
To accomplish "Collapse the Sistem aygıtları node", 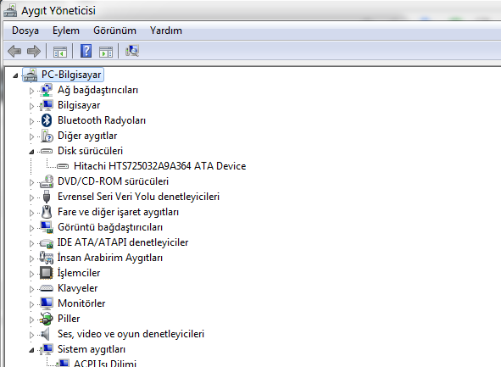I will click(x=31, y=350).
